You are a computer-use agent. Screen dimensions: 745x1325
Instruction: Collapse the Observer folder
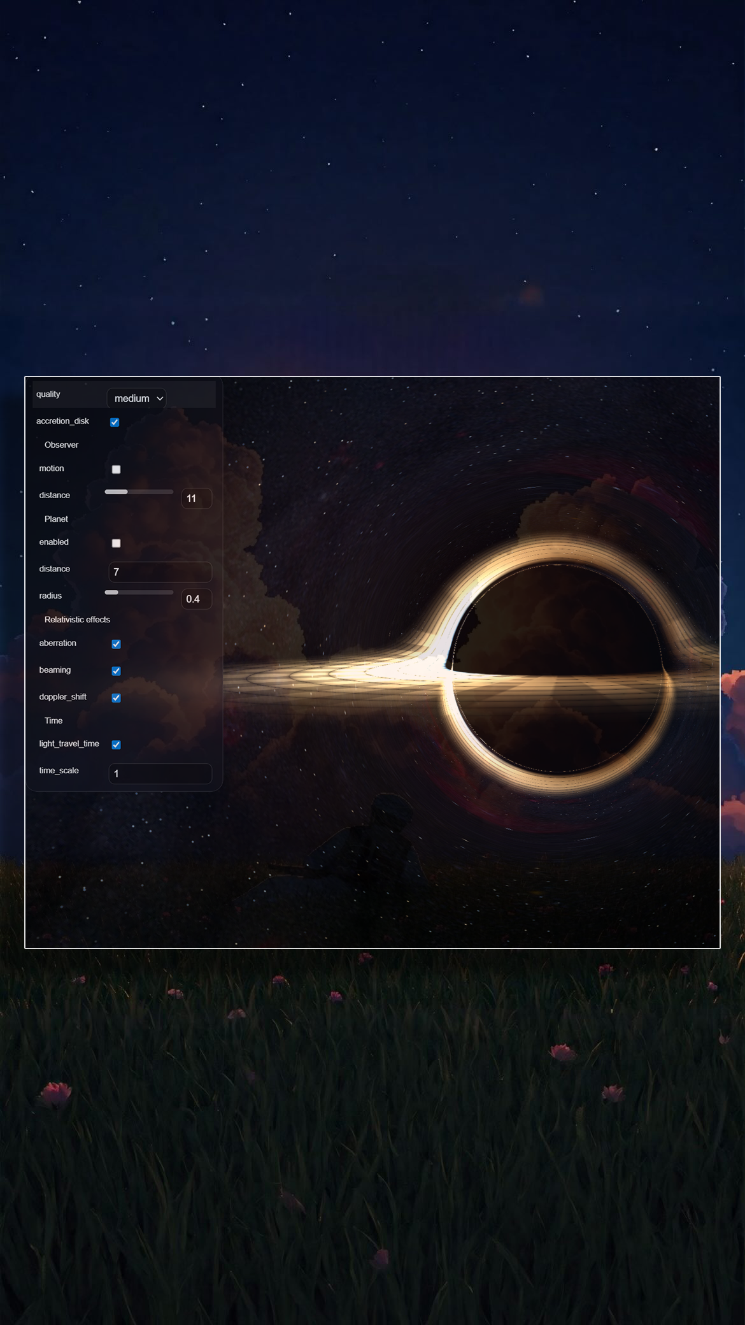click(61, 445)
